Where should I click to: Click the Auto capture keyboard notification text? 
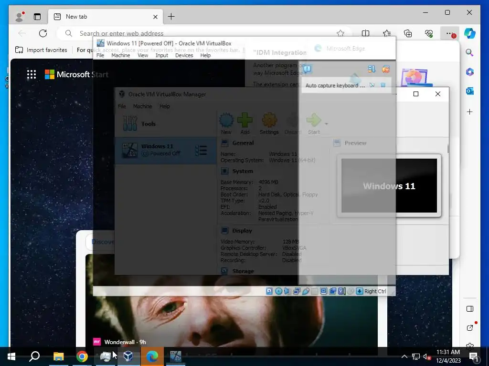(335, 85)
